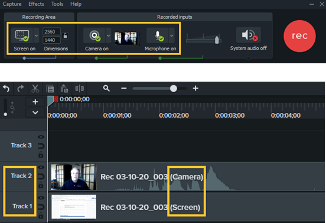Open the Effects menu

(x=36, y=4)
